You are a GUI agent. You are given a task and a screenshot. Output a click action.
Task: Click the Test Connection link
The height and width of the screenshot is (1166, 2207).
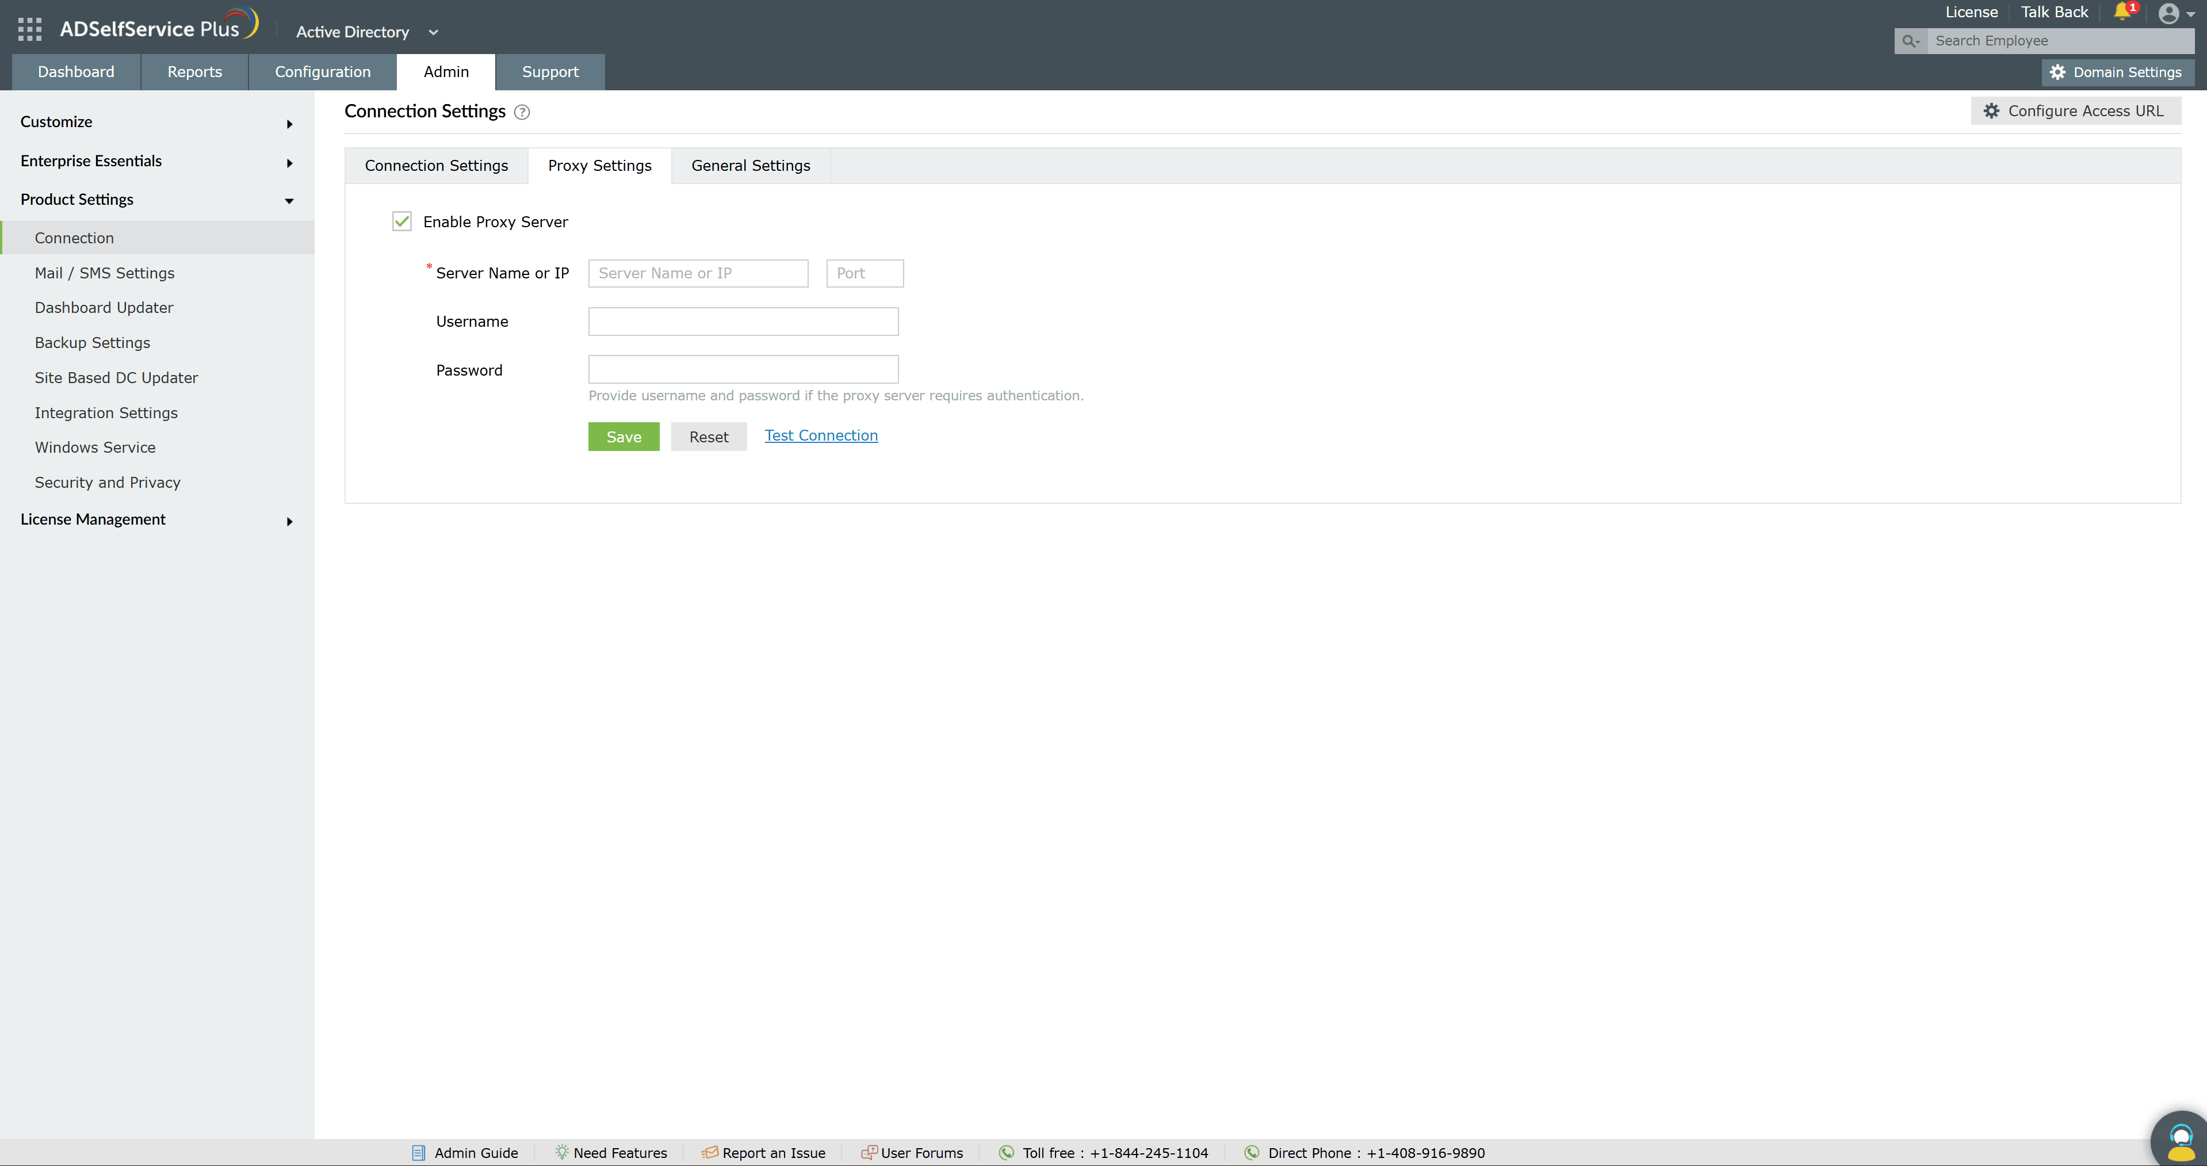click(x=821, y=435)
